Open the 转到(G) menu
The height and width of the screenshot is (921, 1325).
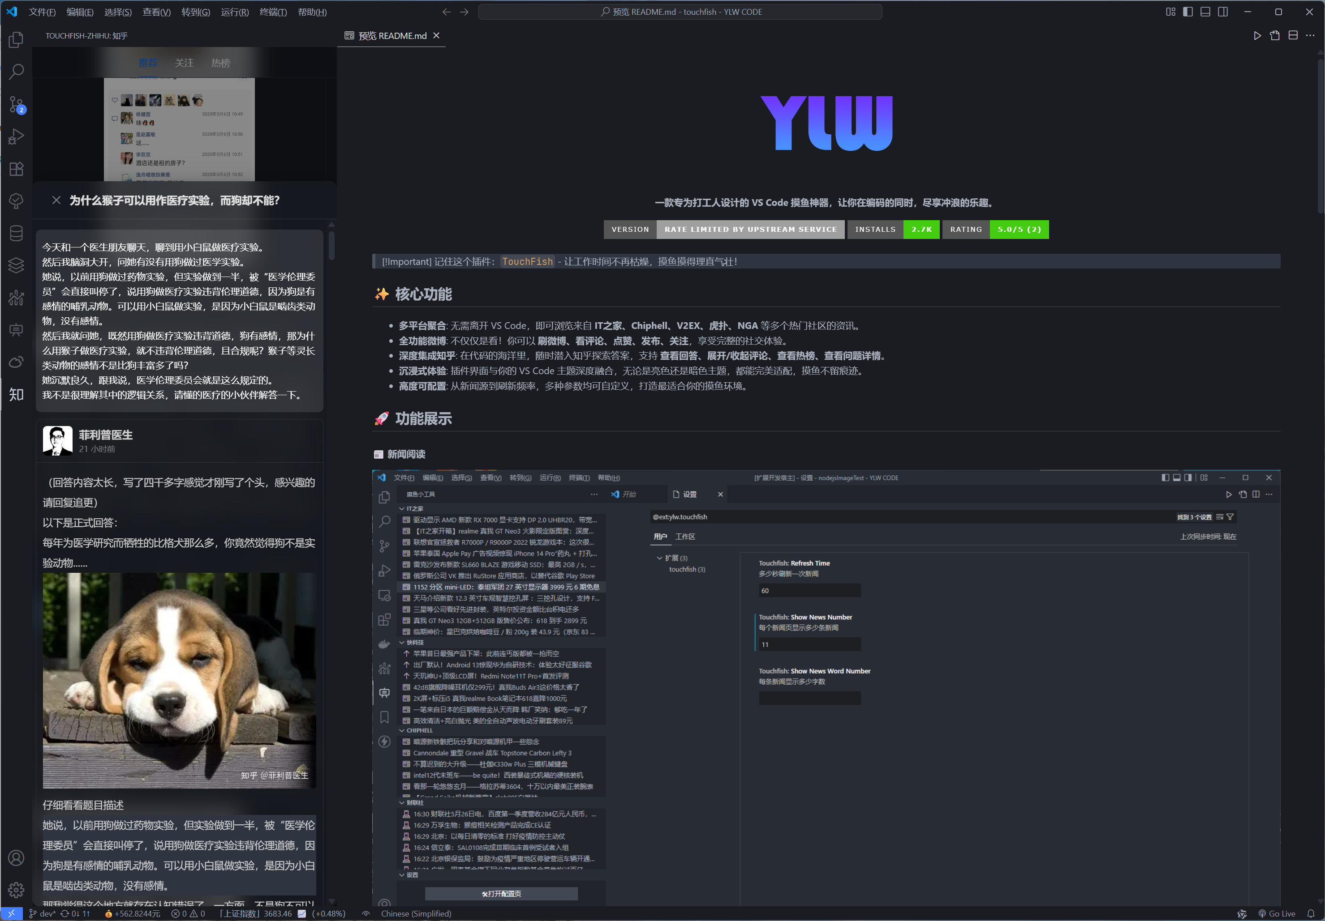click(x=196, y=12)
